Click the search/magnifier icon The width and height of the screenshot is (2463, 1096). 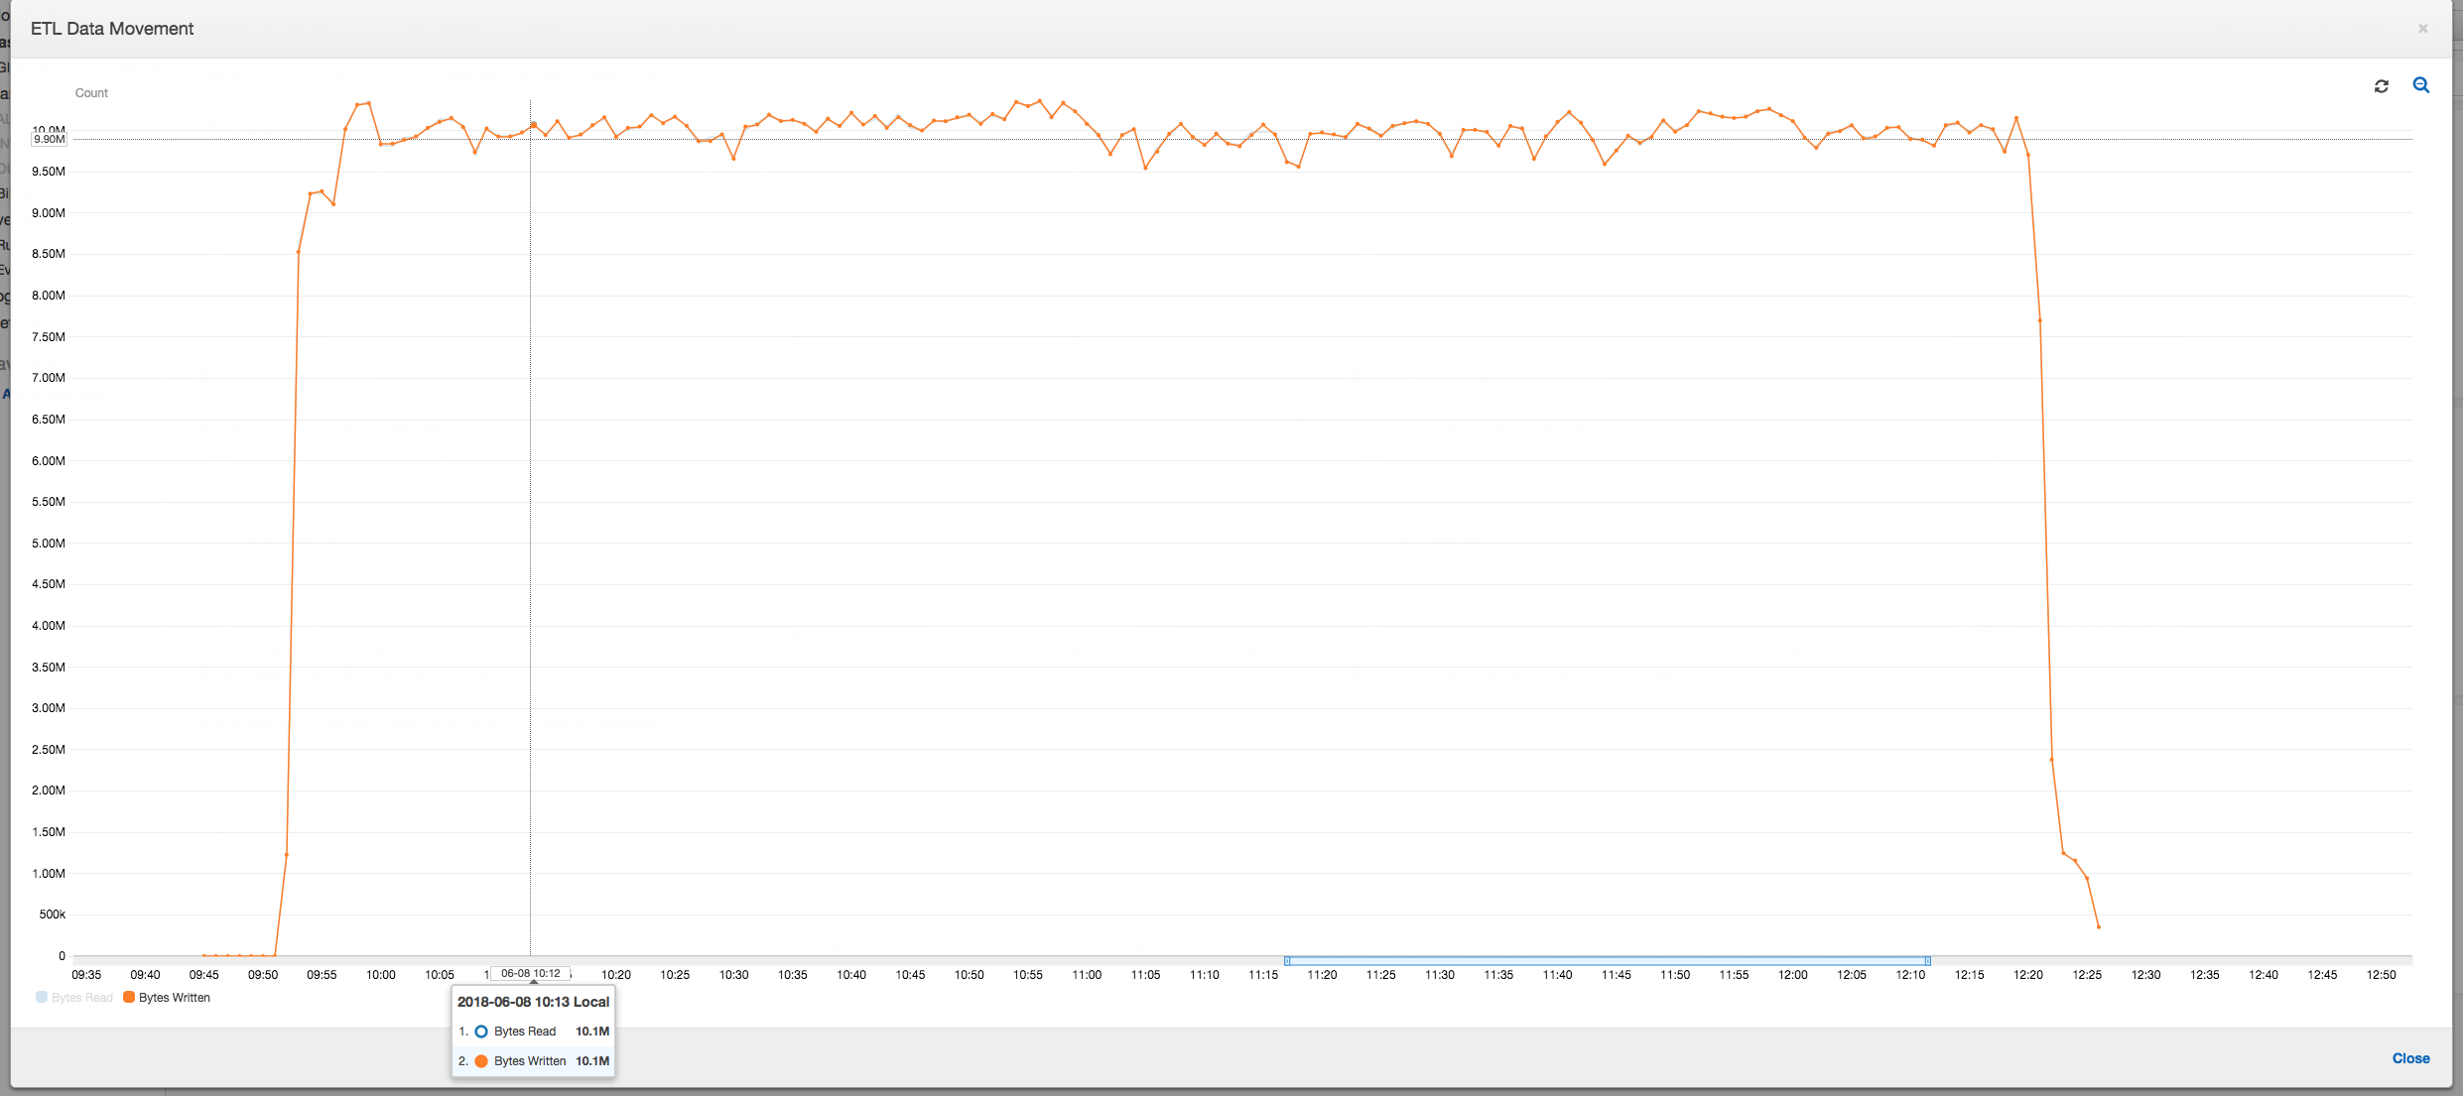(x=2422, y=86)
